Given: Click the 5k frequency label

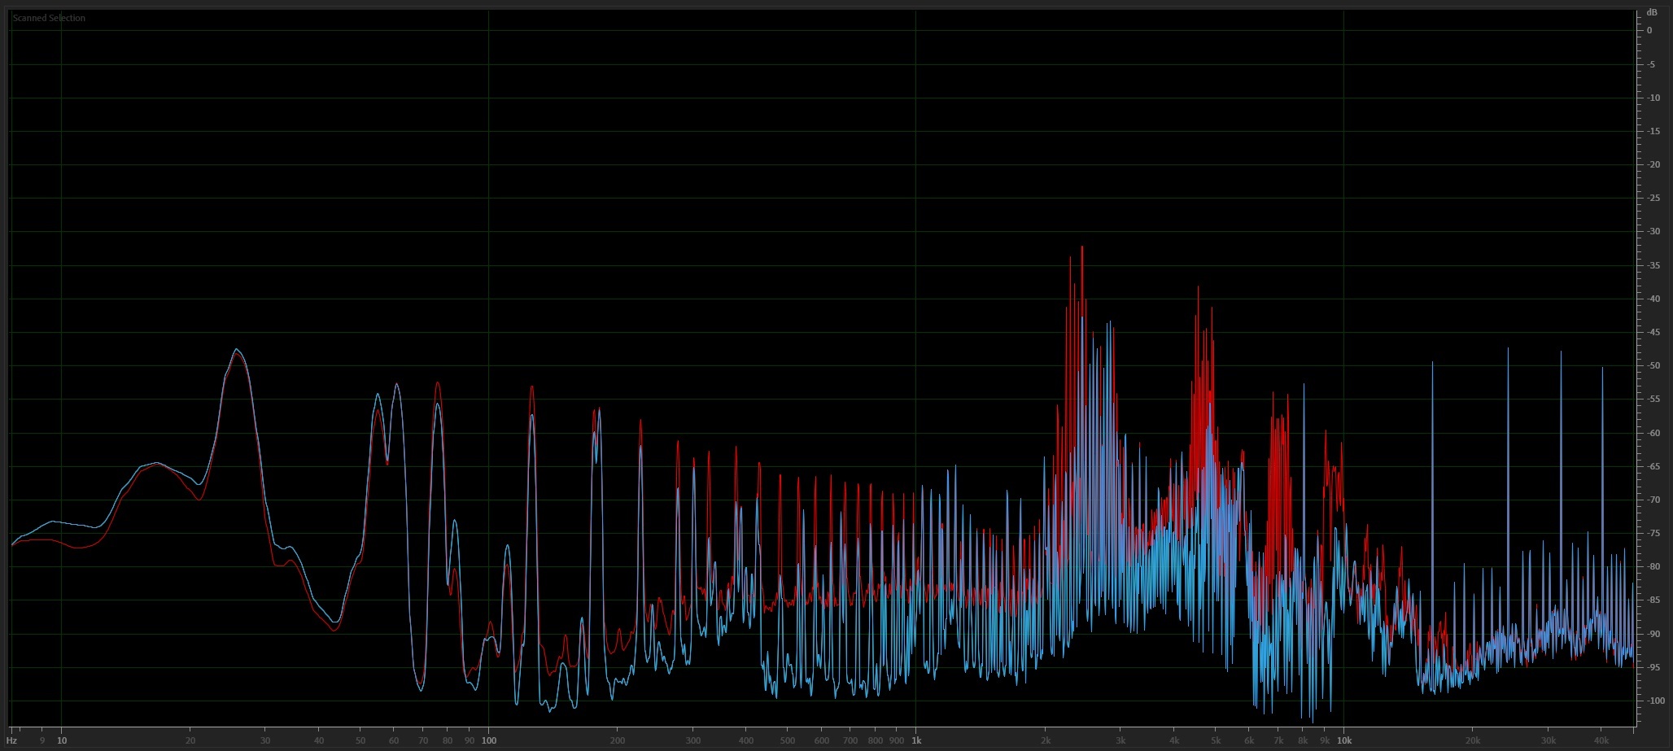Looking at the screenshot, I should (1216, 740).
